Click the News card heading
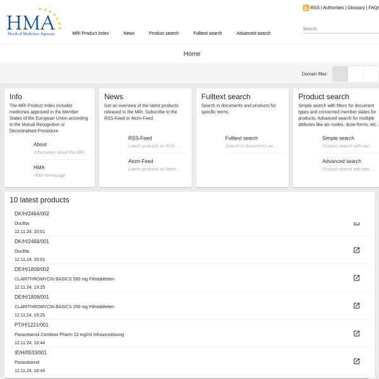Viewport: 379px width, 379px height. tap(114, 97)
